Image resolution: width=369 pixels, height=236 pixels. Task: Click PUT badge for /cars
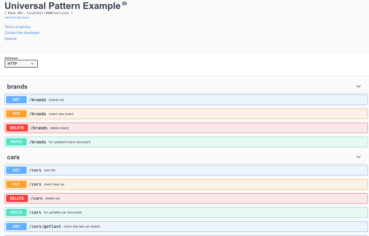[x=16, y=184]
